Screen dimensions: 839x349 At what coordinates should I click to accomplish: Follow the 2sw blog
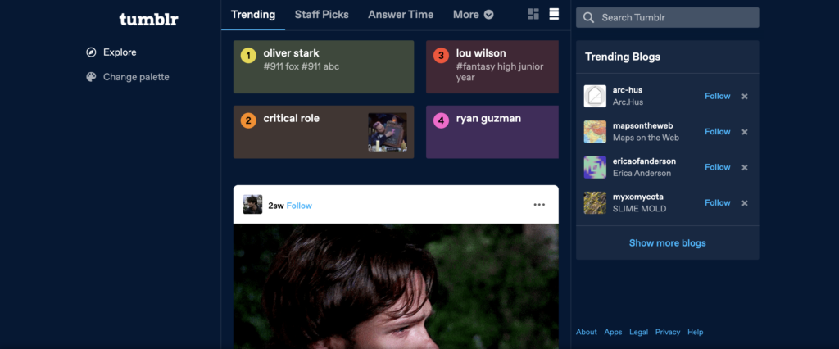click(299, 206)
